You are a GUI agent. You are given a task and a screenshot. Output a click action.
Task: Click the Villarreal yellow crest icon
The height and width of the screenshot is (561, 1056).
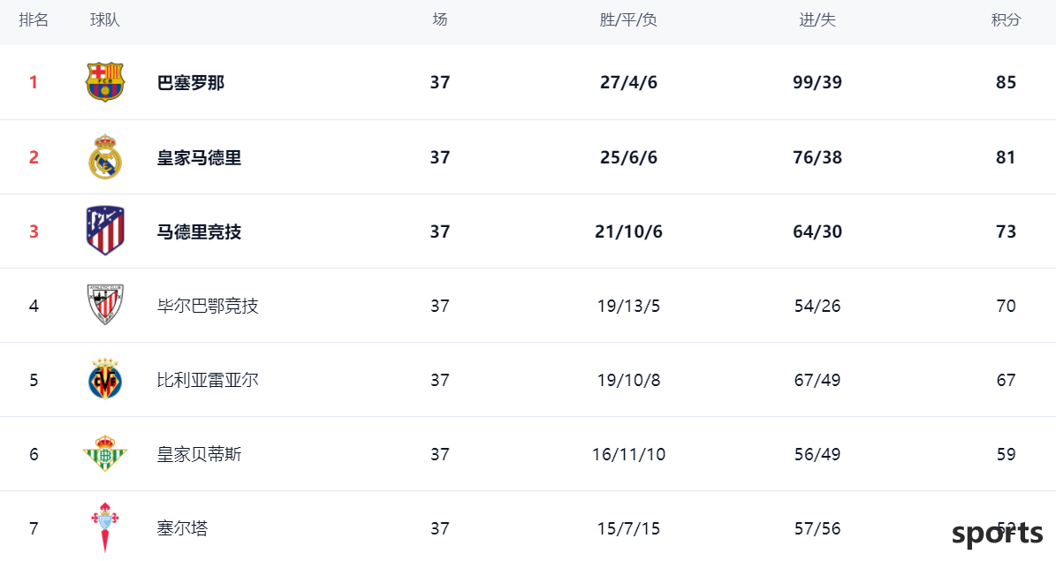click(x=105, y=379)
